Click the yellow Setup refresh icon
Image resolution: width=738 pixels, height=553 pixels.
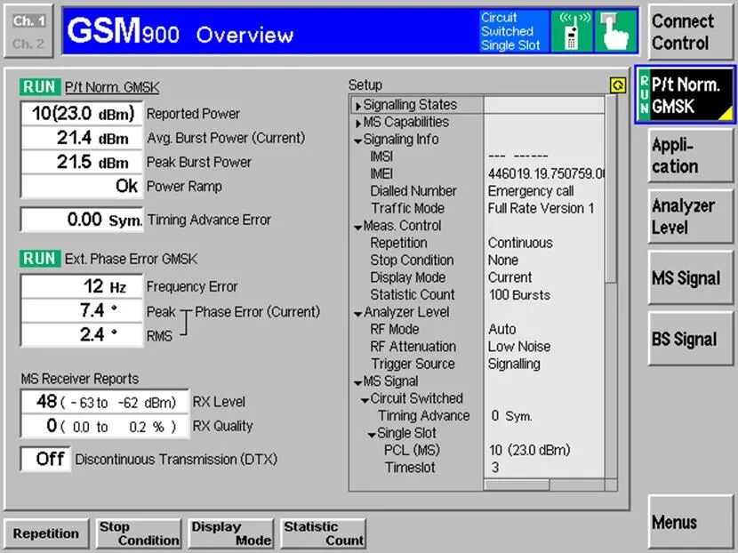[x=618, y=85]
